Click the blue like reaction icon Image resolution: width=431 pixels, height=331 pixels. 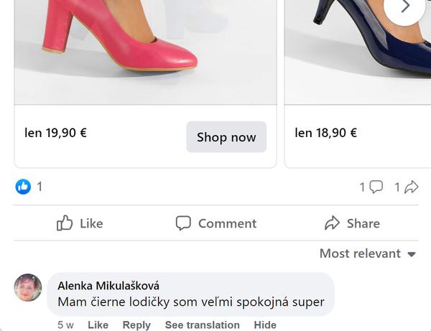(x=23, y=187)
